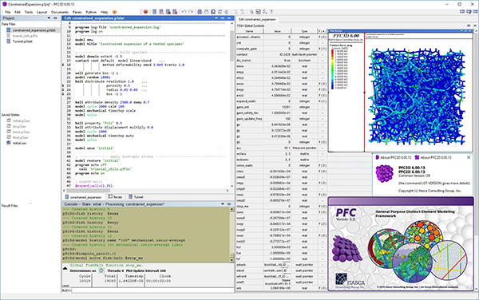Click into the console command input field
The image size is (479, 300).
[152, 290]
